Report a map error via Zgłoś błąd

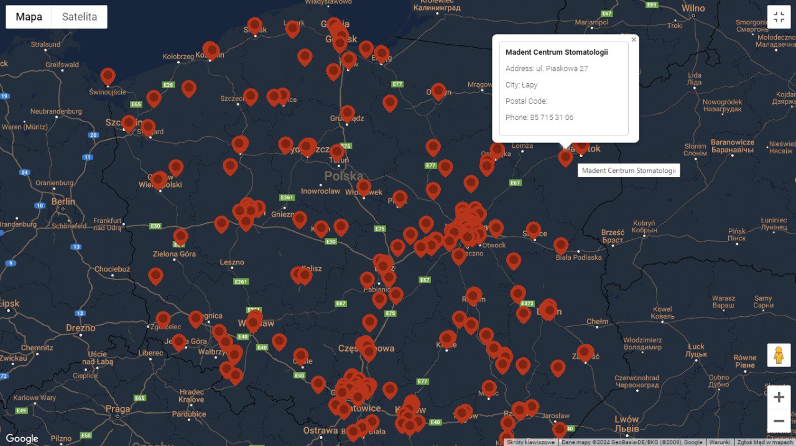coord(765,442)
